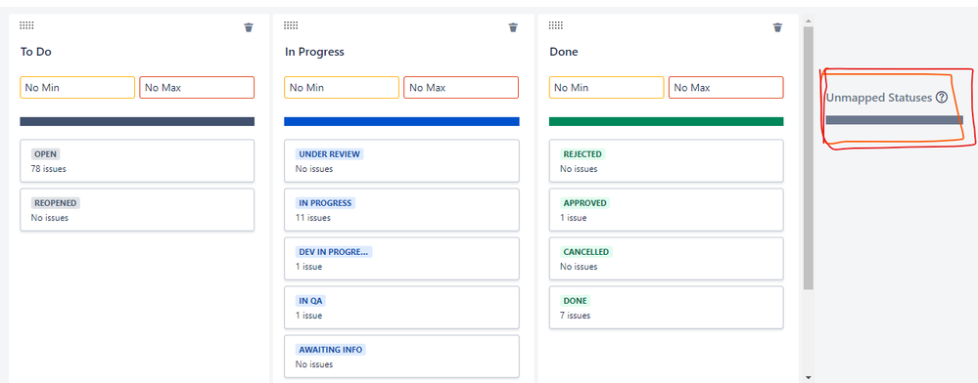Select the APPROVED status card

click(666, 210)
